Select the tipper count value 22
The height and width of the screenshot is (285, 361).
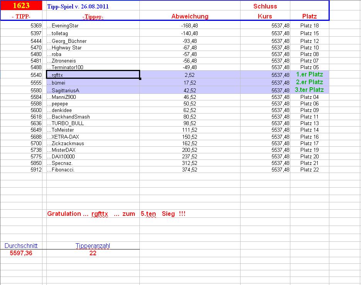(93, 253)
